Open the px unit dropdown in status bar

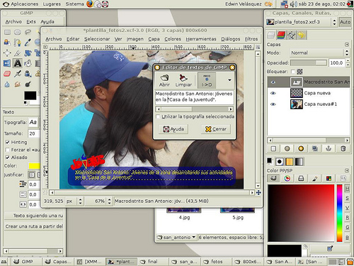coord(74,201)
